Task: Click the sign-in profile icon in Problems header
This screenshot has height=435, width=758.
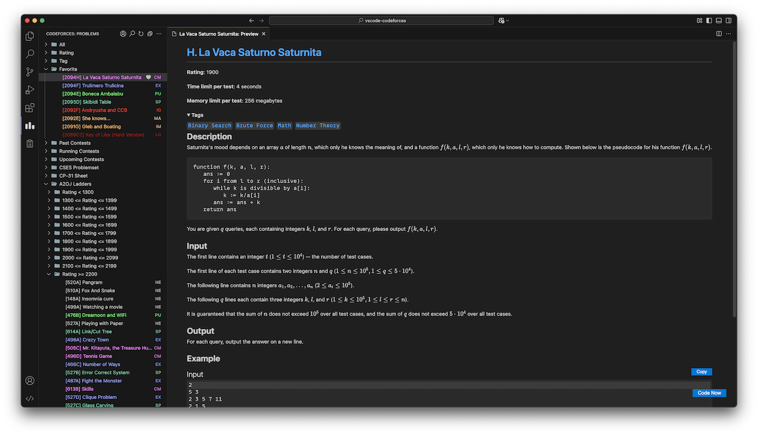Action: click(x=123, y=33)
